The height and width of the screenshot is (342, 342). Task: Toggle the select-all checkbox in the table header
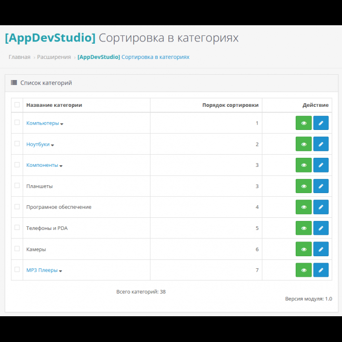(x=17, y=105)
